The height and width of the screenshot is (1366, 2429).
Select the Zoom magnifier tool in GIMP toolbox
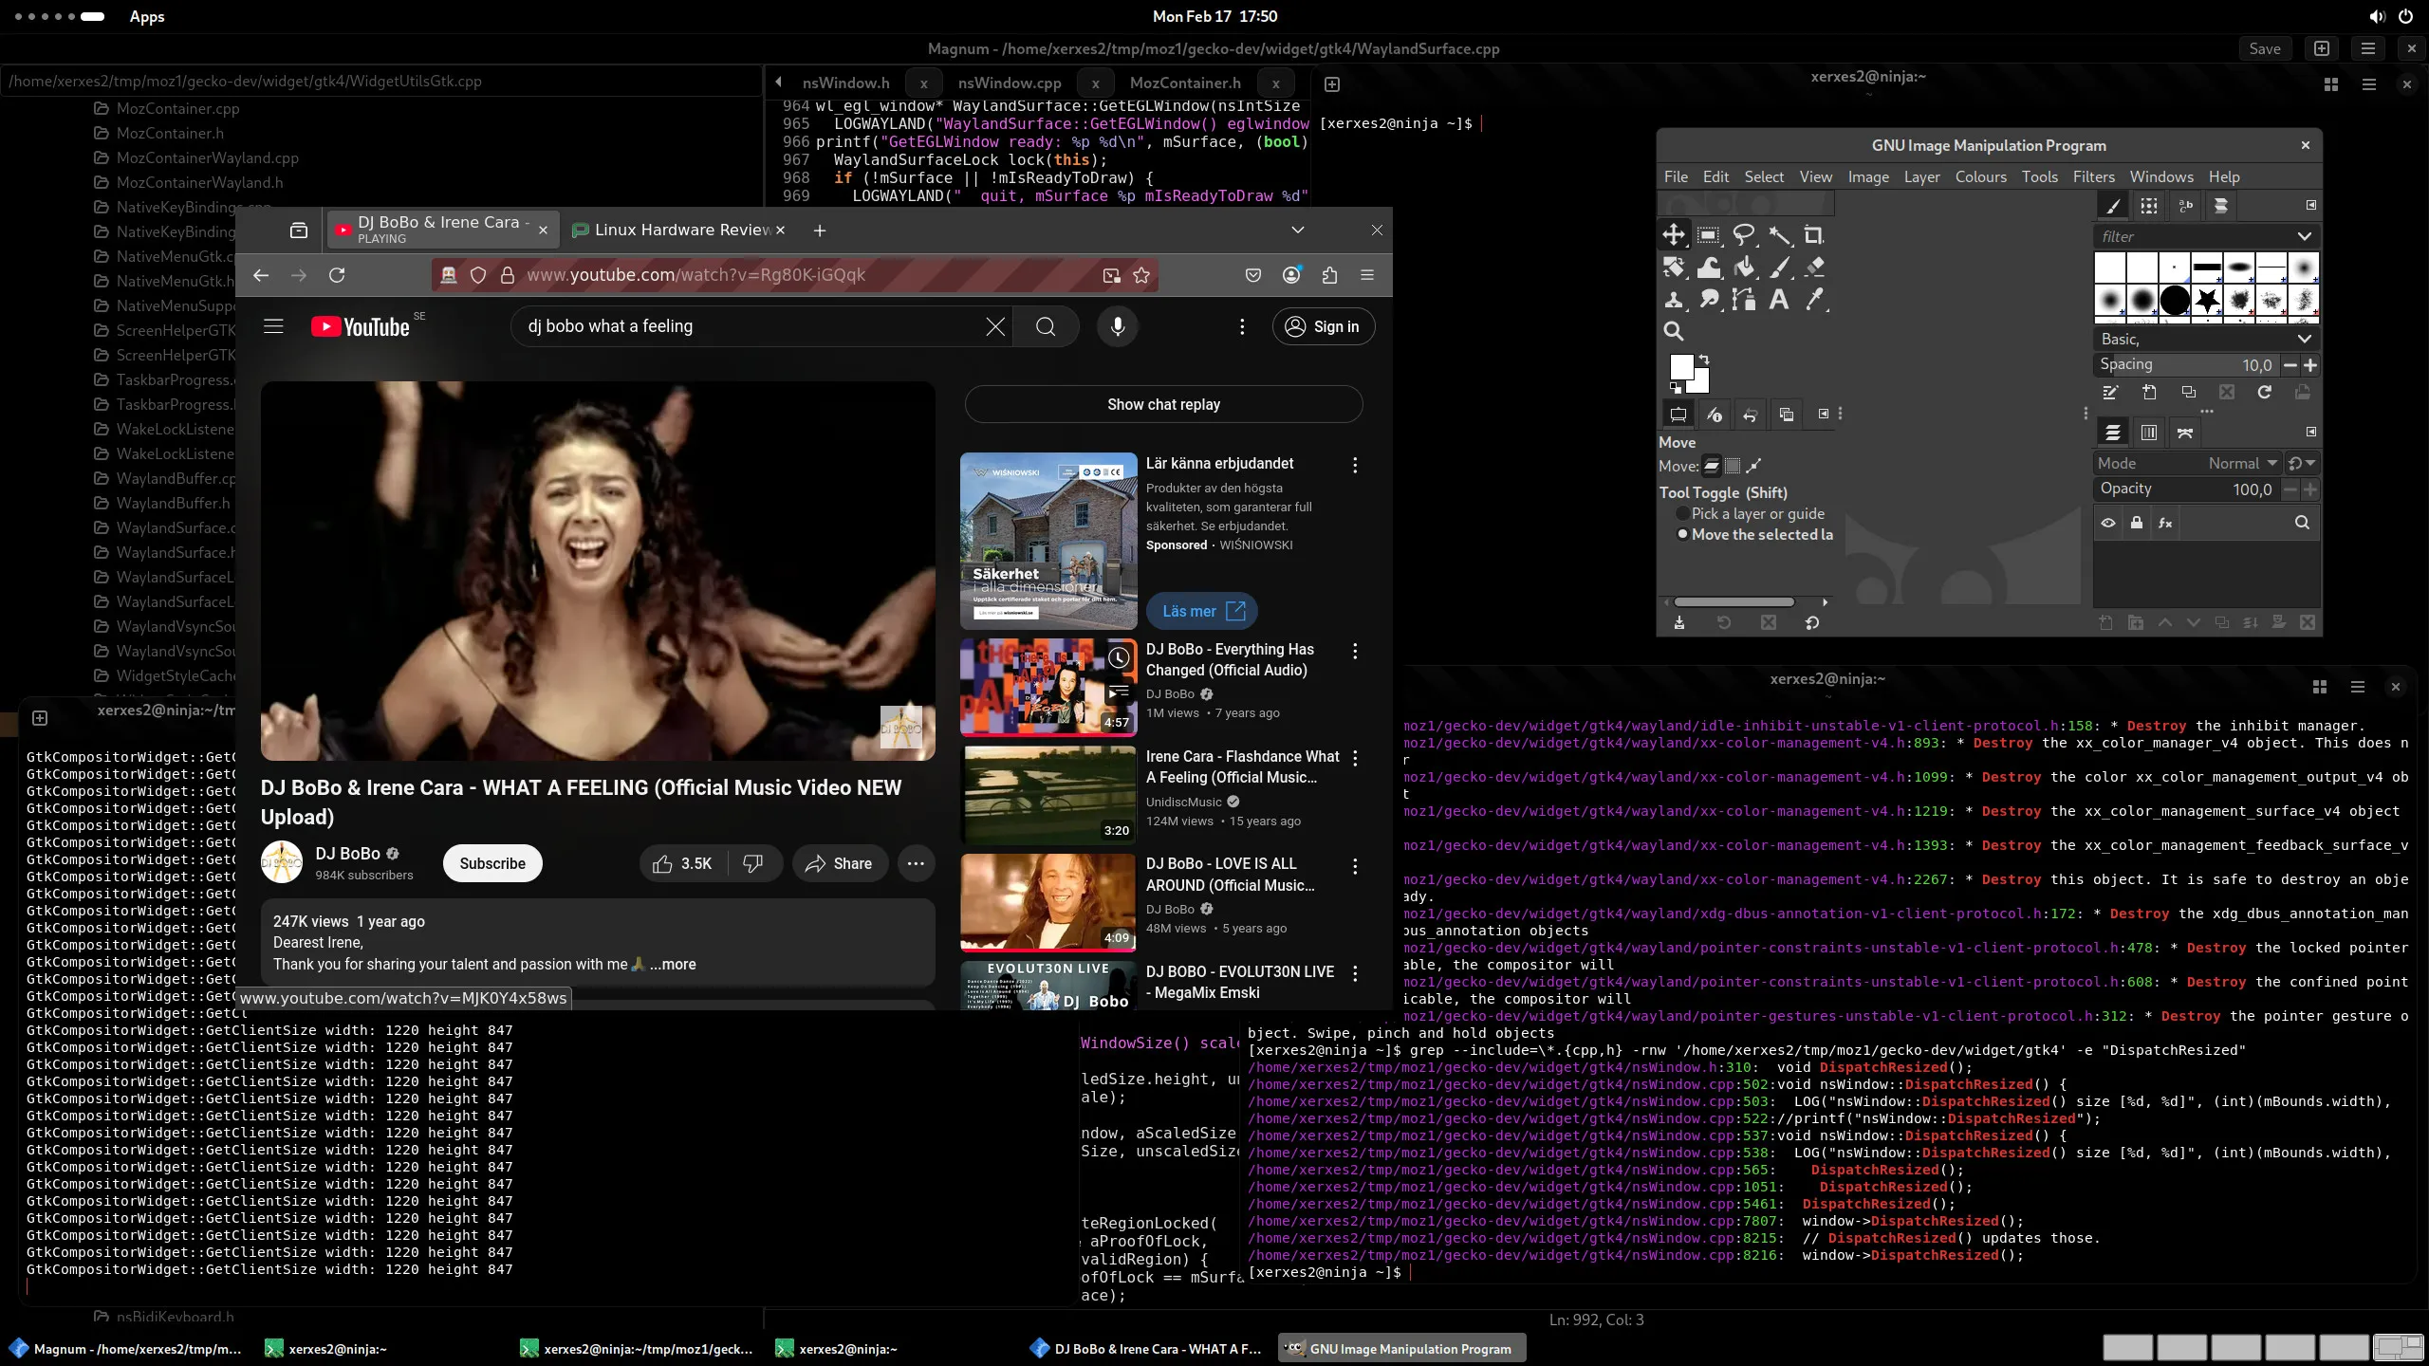(x=1674, y=331)
